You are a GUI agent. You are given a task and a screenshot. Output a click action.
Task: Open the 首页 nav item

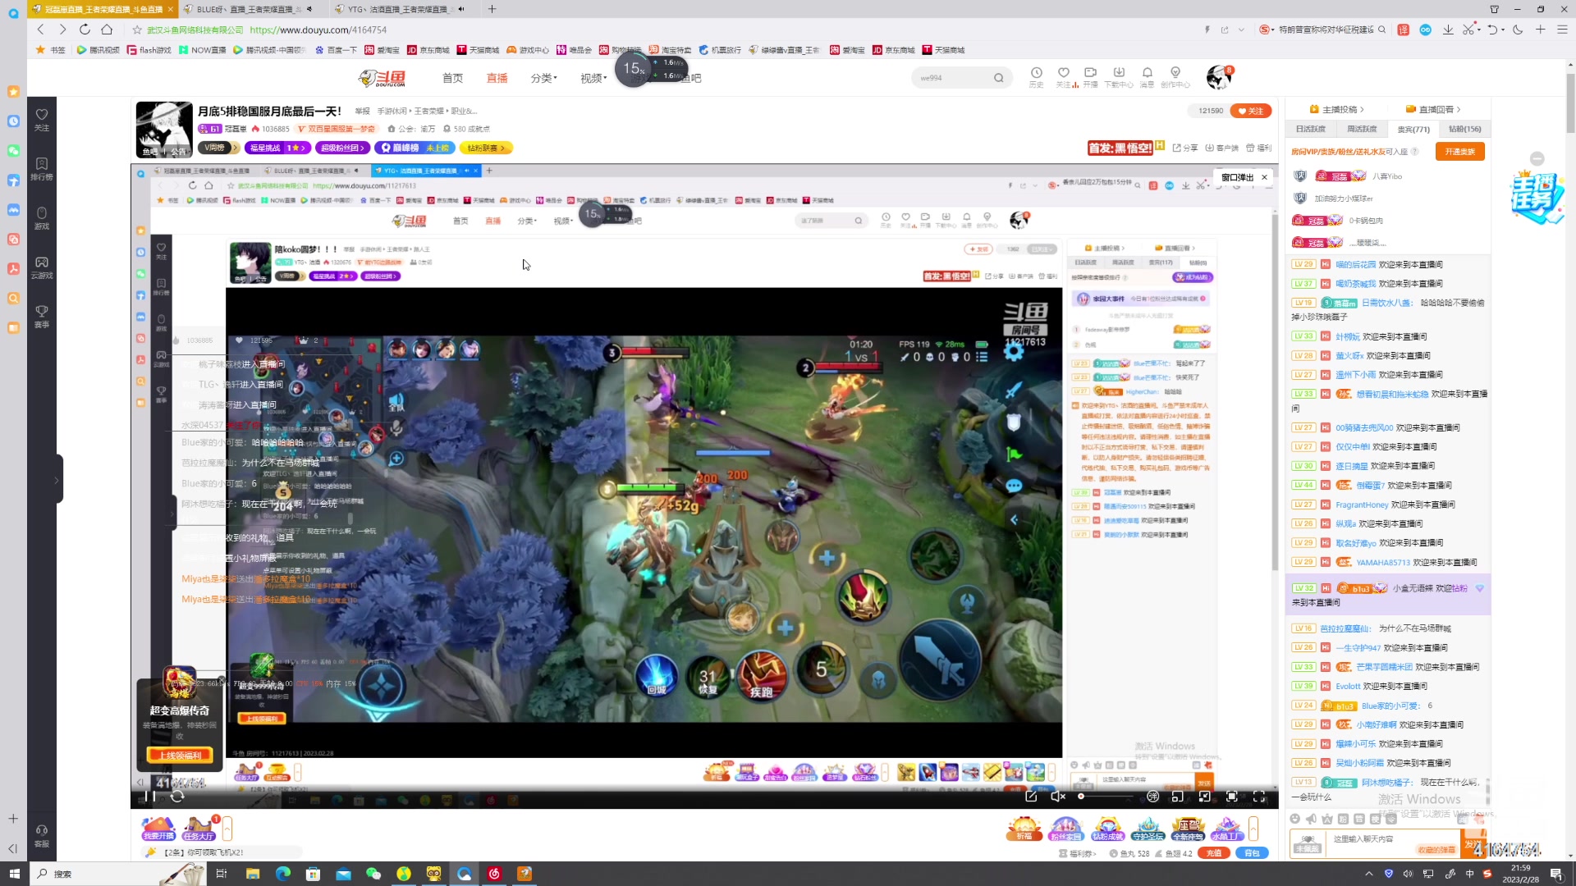point(452,78)
